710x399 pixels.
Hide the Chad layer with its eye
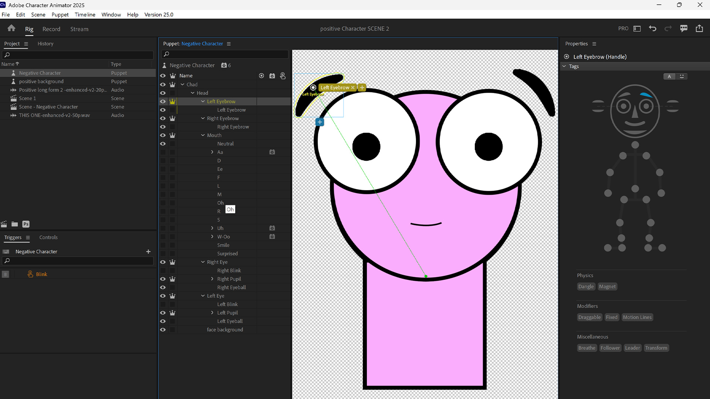pyautogui.click(x=163, y=85)
